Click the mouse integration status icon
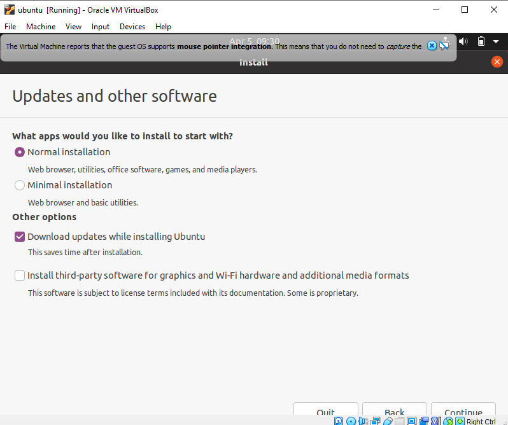 pos(448,421)
